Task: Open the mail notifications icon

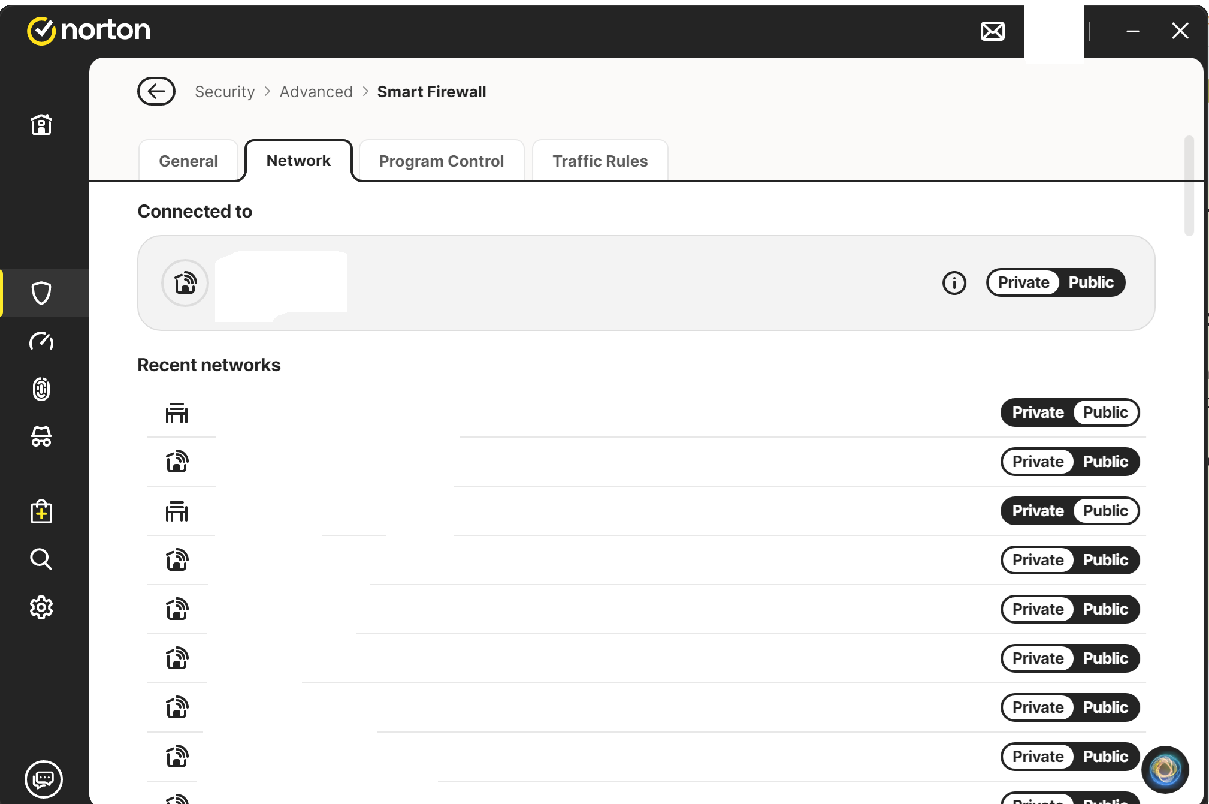Action: pyautogui.click(x=992, y=31)
